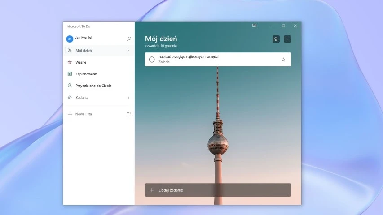Click Nowa lista to create a list
383x215 pixels.
[84, 114]
